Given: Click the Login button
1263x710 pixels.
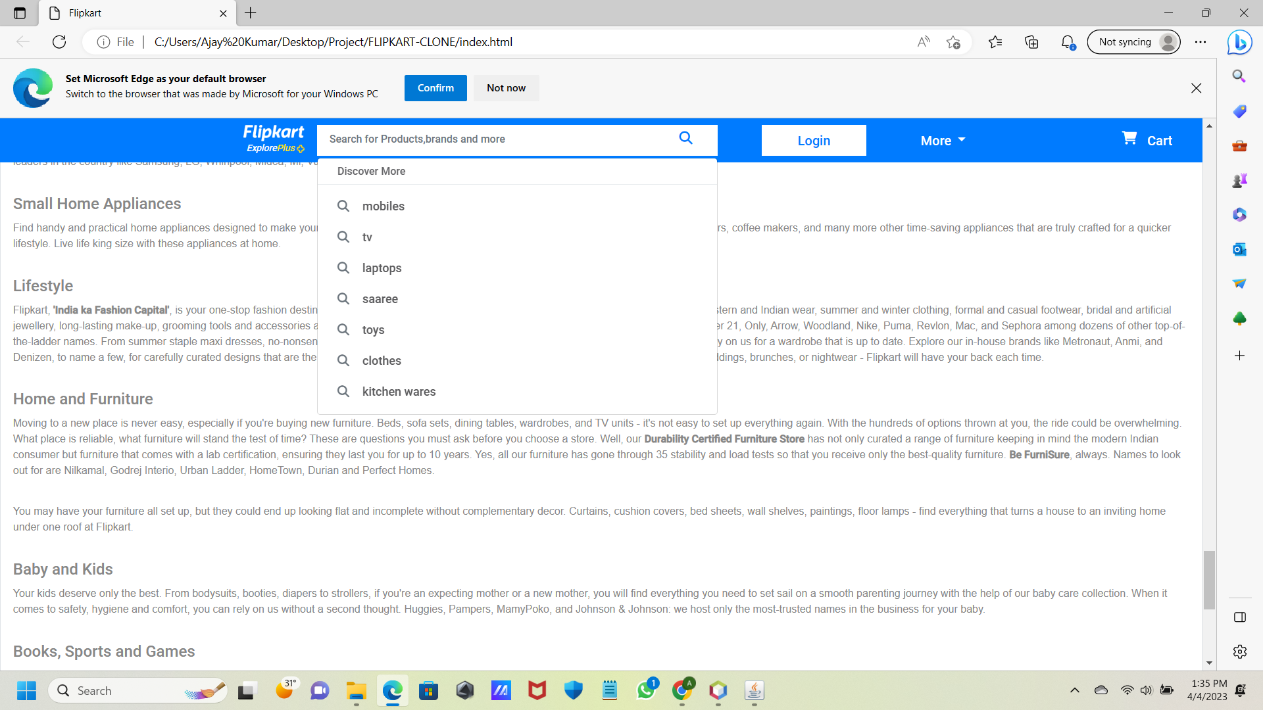Looking at the screenshot, I should [814, 140].
